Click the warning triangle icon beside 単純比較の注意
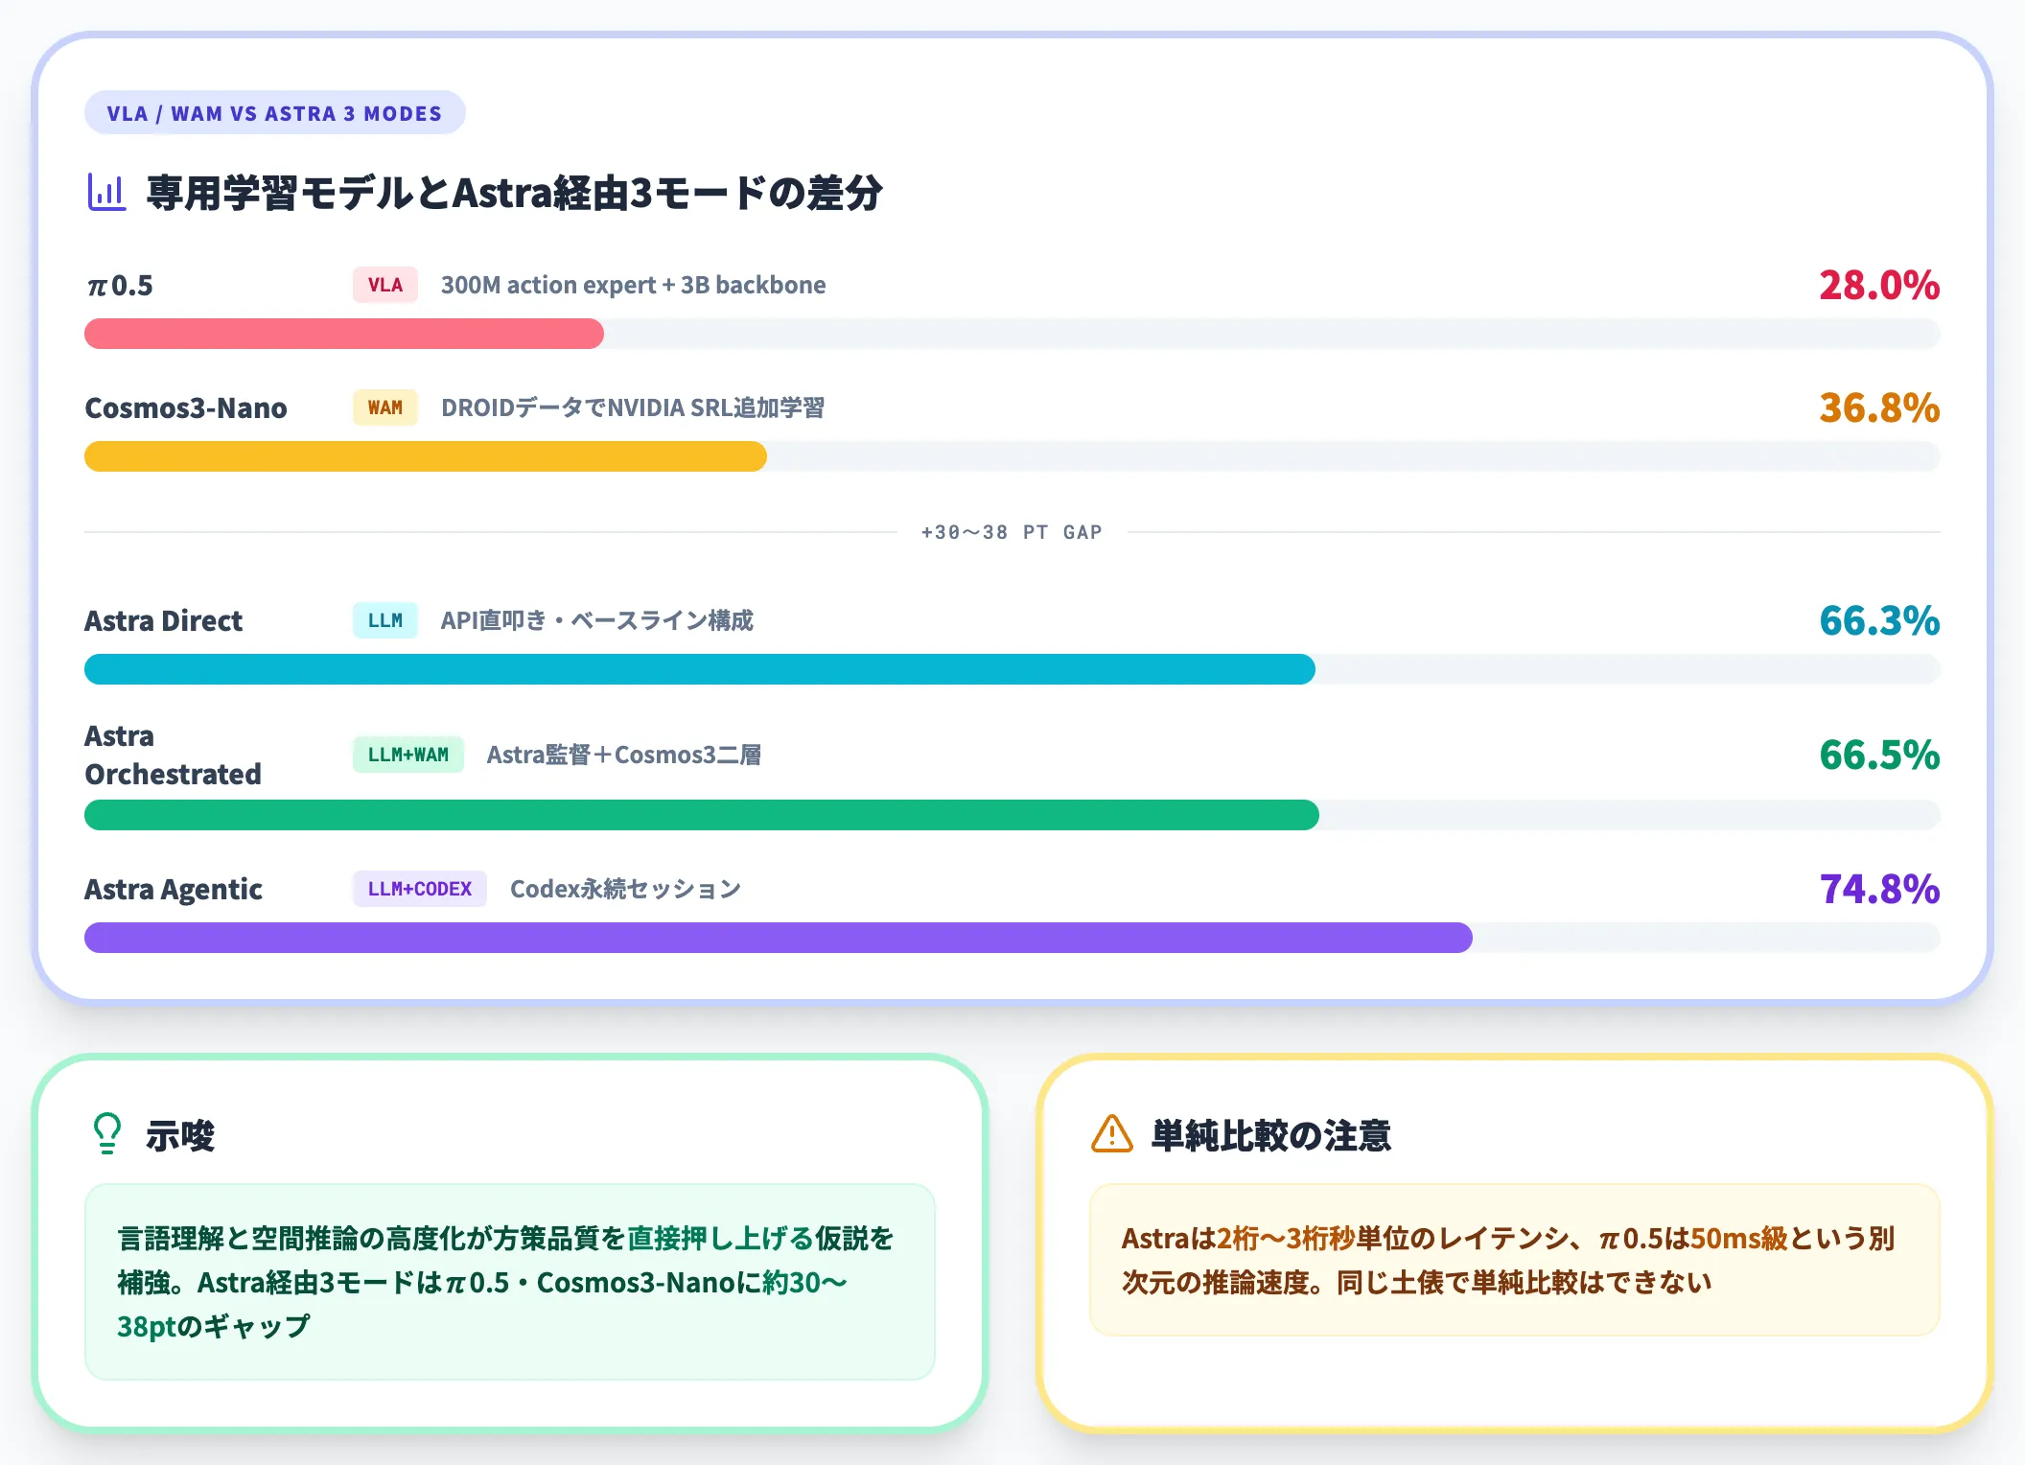This screenshot has height=1465, width=2025. [1112, 1133]
